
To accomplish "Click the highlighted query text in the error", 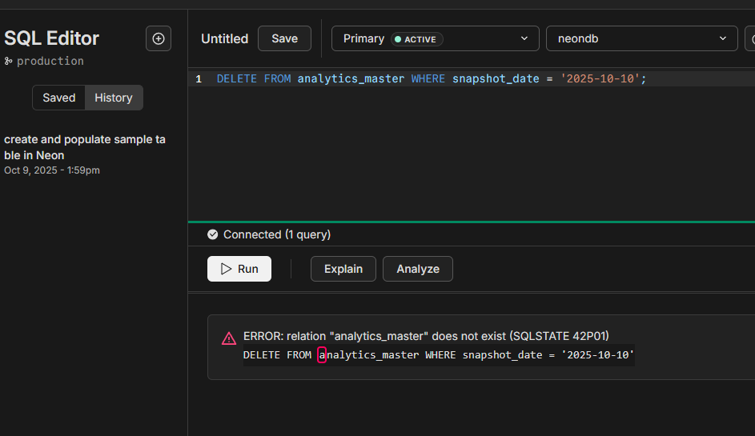I will 438,354.
